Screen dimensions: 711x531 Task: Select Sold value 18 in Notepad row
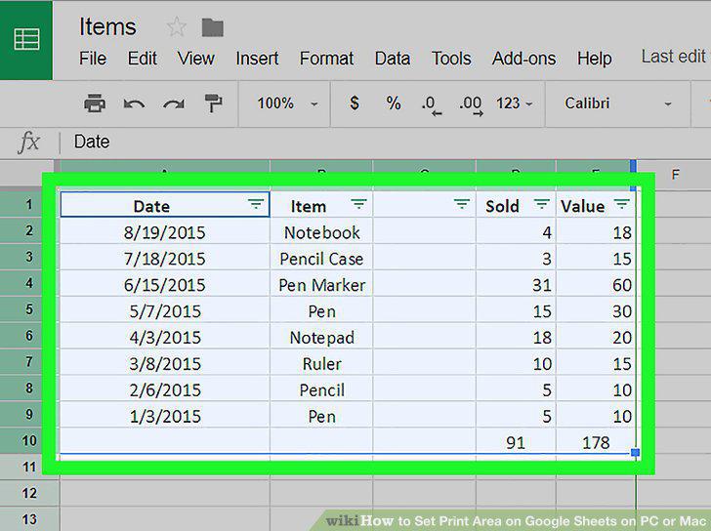coord(516,338)
